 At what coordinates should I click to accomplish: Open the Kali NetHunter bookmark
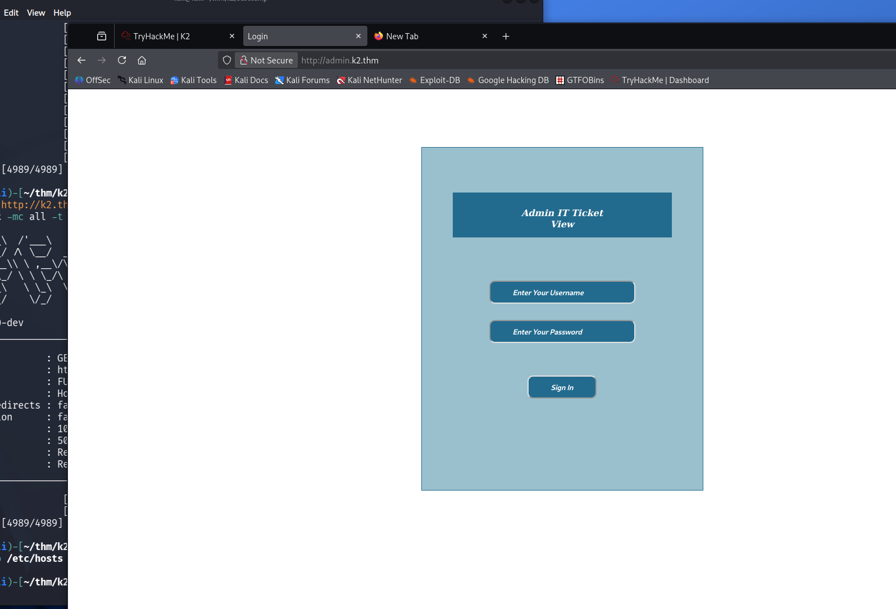pyautogui.click(x=370, y=80)
